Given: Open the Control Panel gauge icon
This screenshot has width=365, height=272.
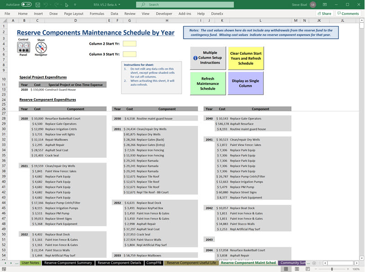Looking at the screenshot, I should (23, 47).
